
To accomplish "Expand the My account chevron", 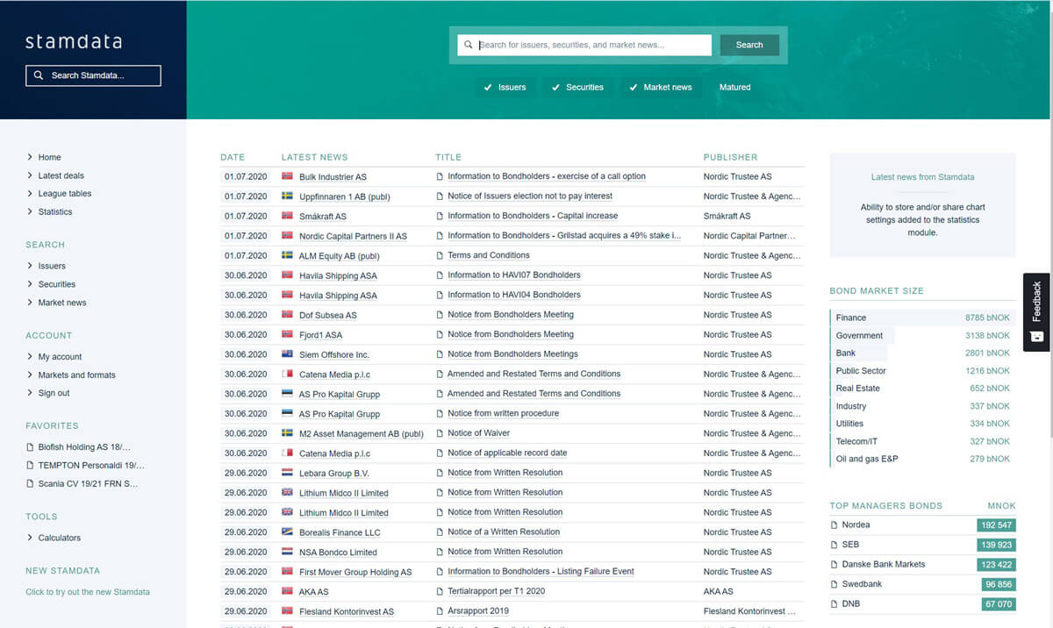I will (x=30, y=356).
